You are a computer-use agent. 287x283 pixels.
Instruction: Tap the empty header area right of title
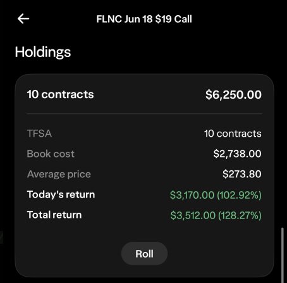[x=238, y=19]
